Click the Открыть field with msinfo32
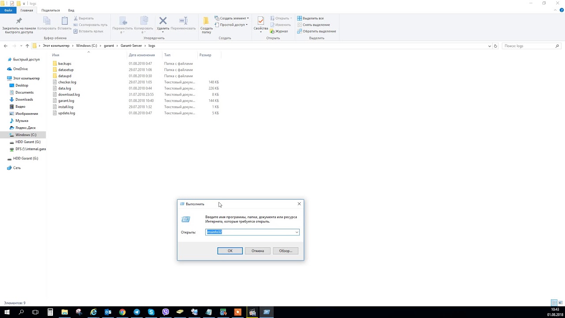 point(252,232)
